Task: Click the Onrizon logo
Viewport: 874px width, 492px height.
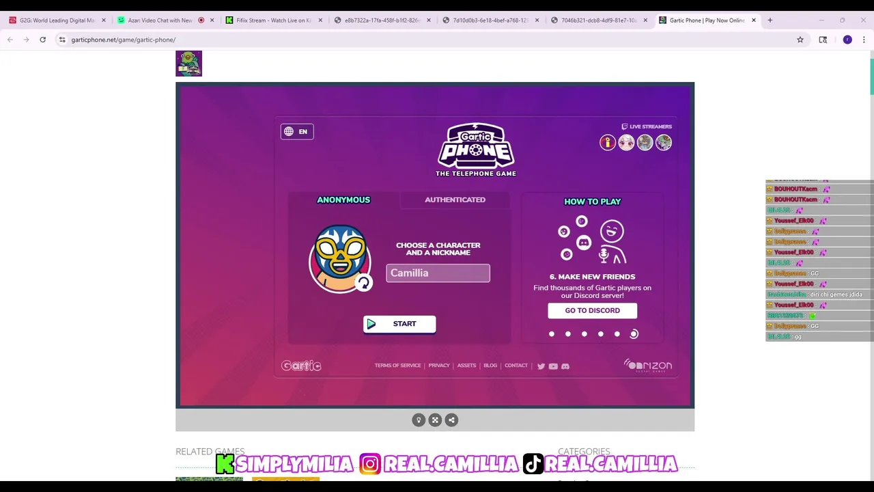Action: point(647,366)
